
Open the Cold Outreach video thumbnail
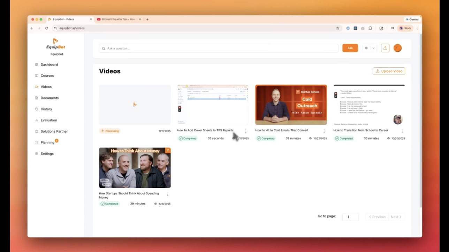[291, 105]
